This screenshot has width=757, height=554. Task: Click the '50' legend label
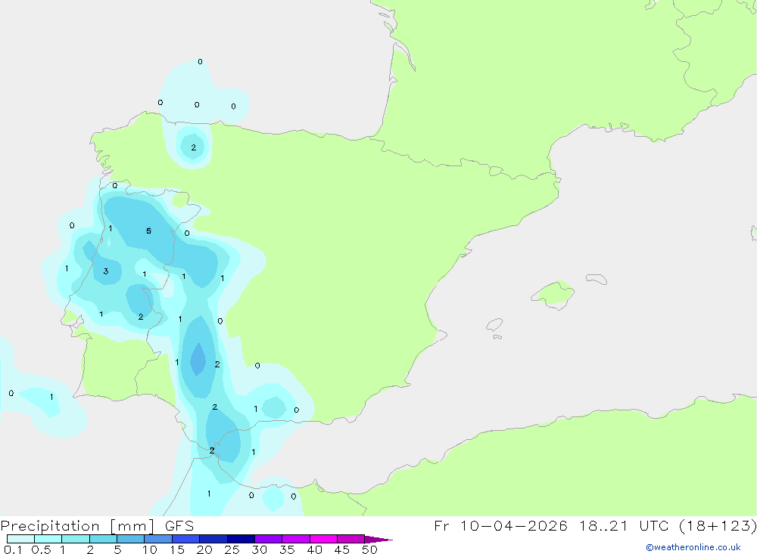pyautogui.click(x=369, y=549)
